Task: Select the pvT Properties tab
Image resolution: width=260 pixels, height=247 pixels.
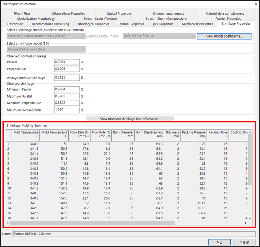Action: click(x=163, y=24)
